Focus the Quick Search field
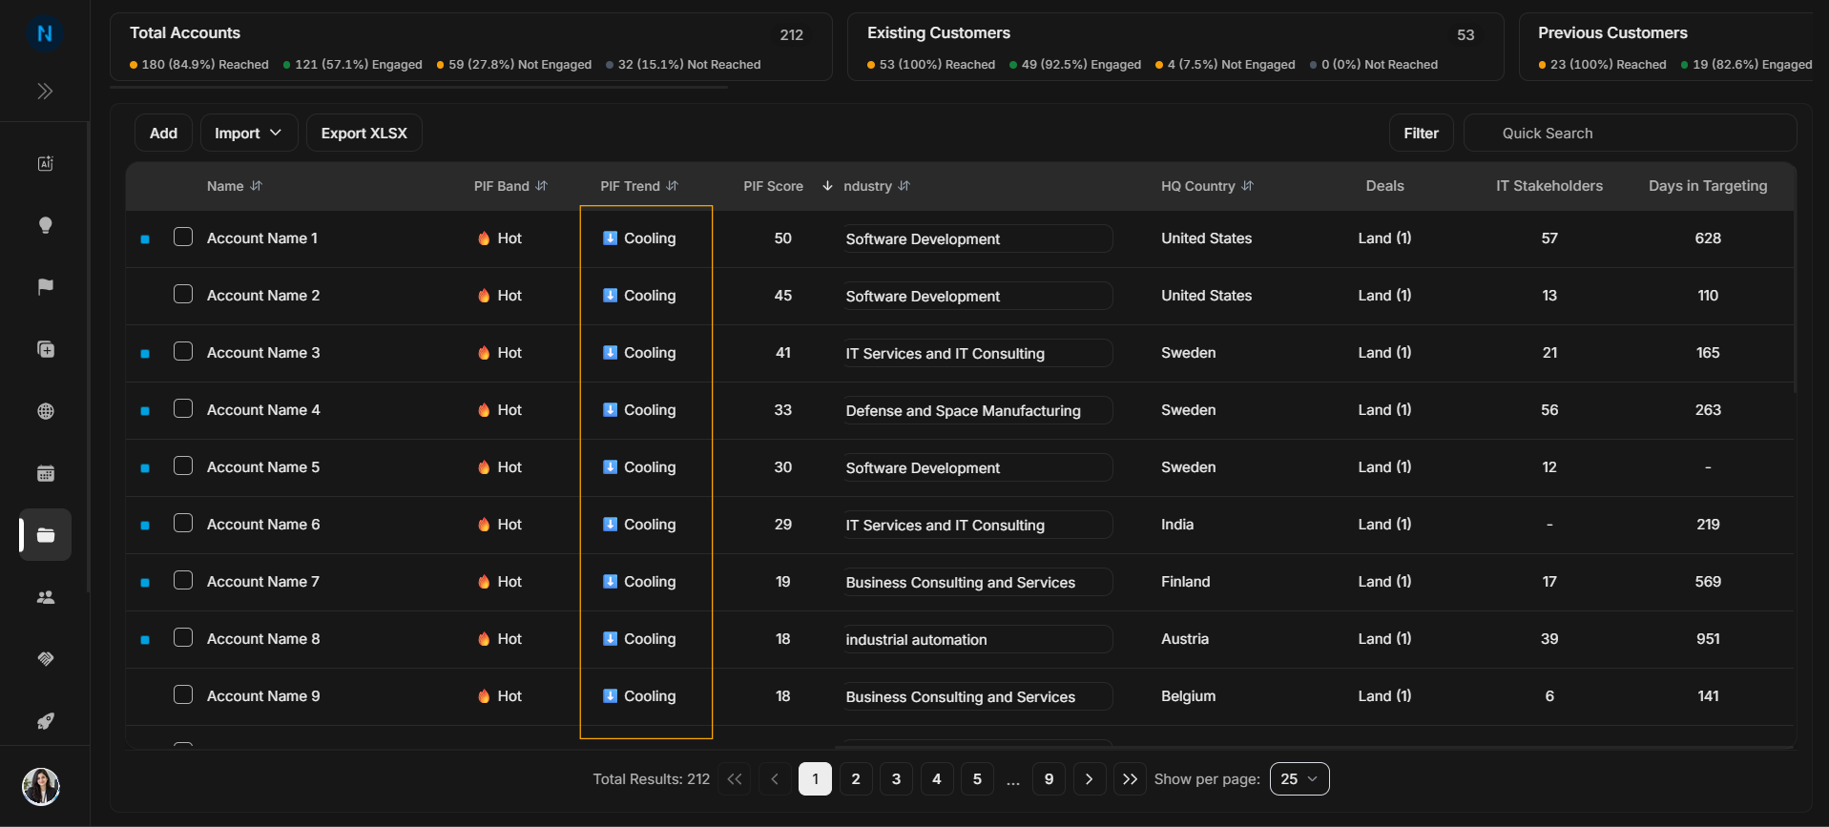This screenshot has height=827, width=1829. point(1630,133)
